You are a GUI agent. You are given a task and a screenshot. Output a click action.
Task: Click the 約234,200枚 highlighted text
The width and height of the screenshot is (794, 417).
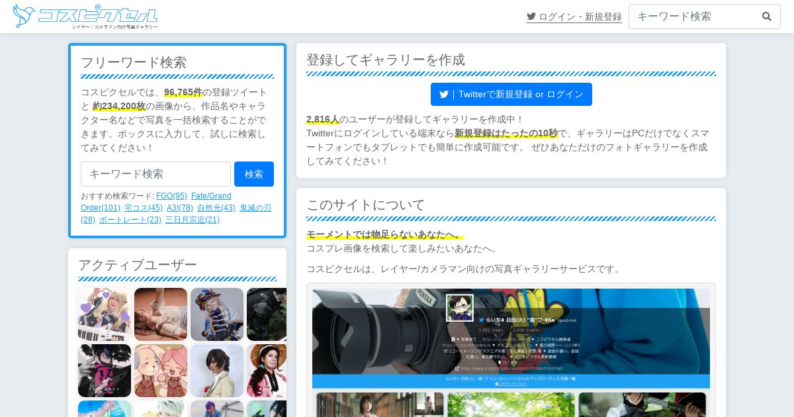coord(119,106)
